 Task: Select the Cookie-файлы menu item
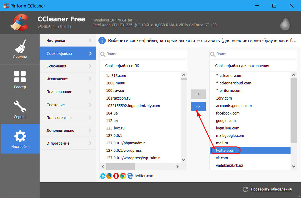(68, 53)
